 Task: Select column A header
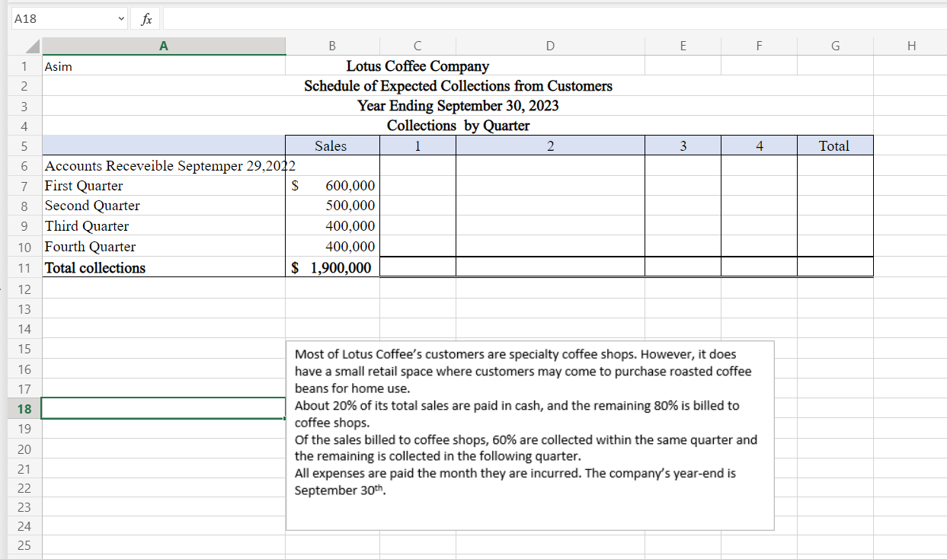coord(163,46)
